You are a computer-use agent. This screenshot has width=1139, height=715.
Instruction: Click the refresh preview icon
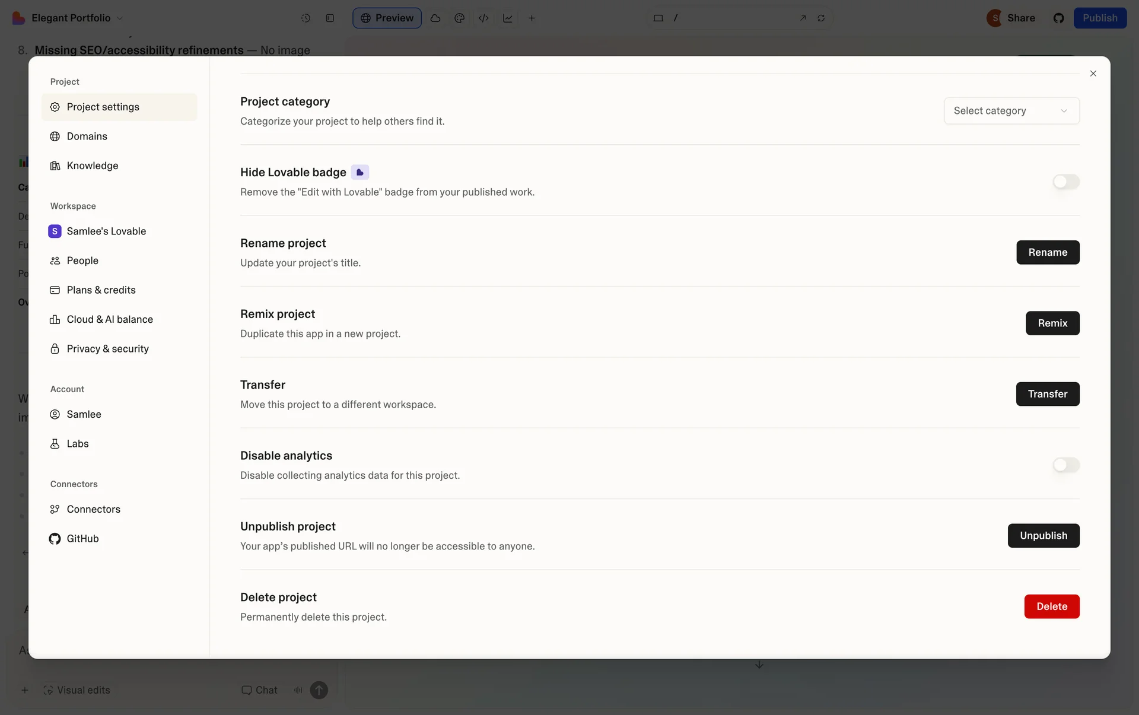click(x=821, y=18)
